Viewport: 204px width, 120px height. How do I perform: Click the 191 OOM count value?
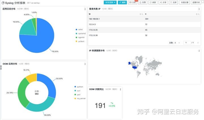click(x=100, y=106)
